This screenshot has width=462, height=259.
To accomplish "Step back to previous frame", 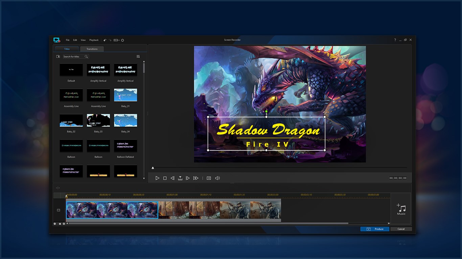I will (x=172, y=178).
